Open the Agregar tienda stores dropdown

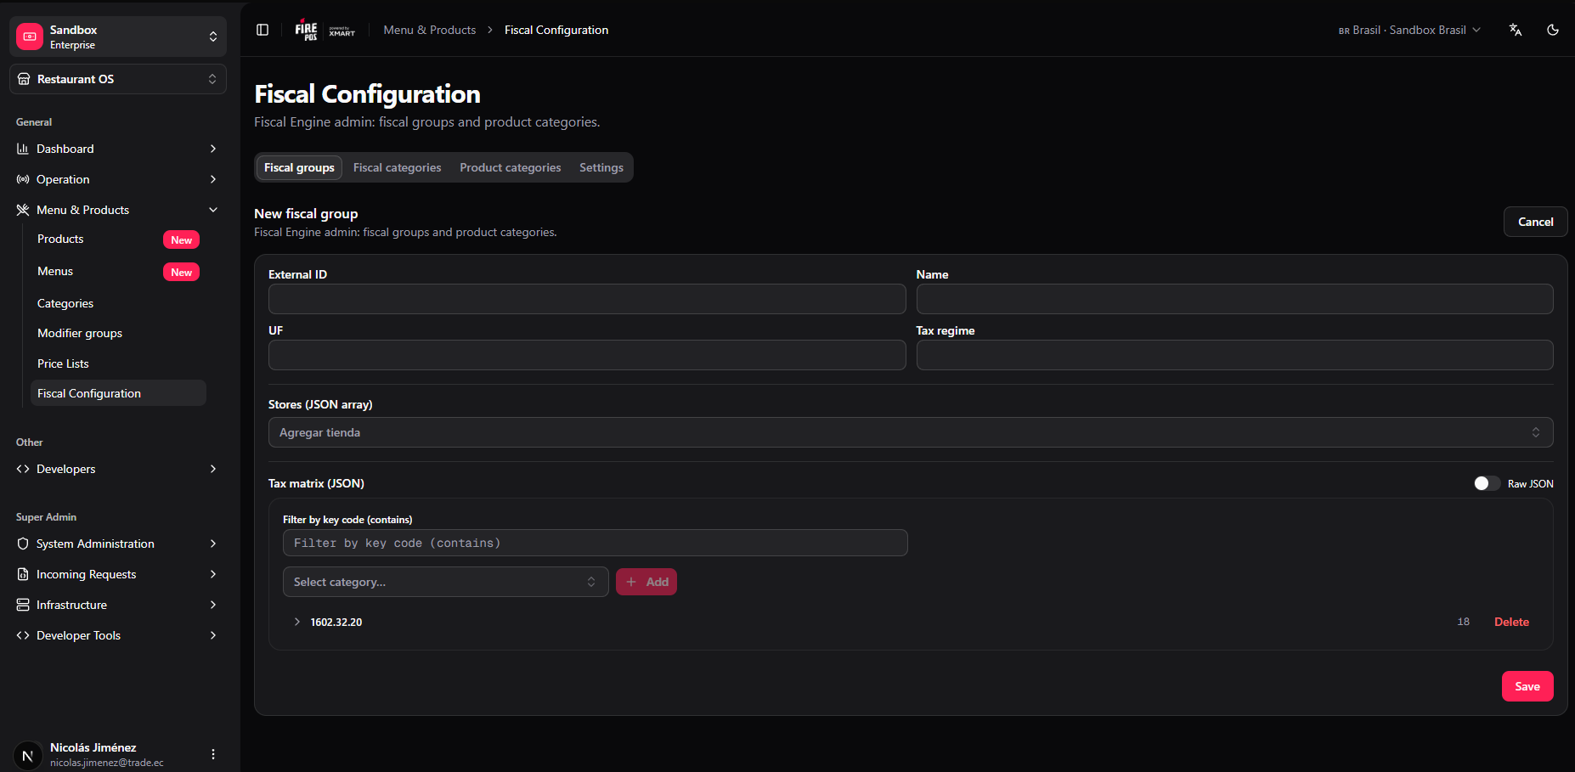[911, 432]
